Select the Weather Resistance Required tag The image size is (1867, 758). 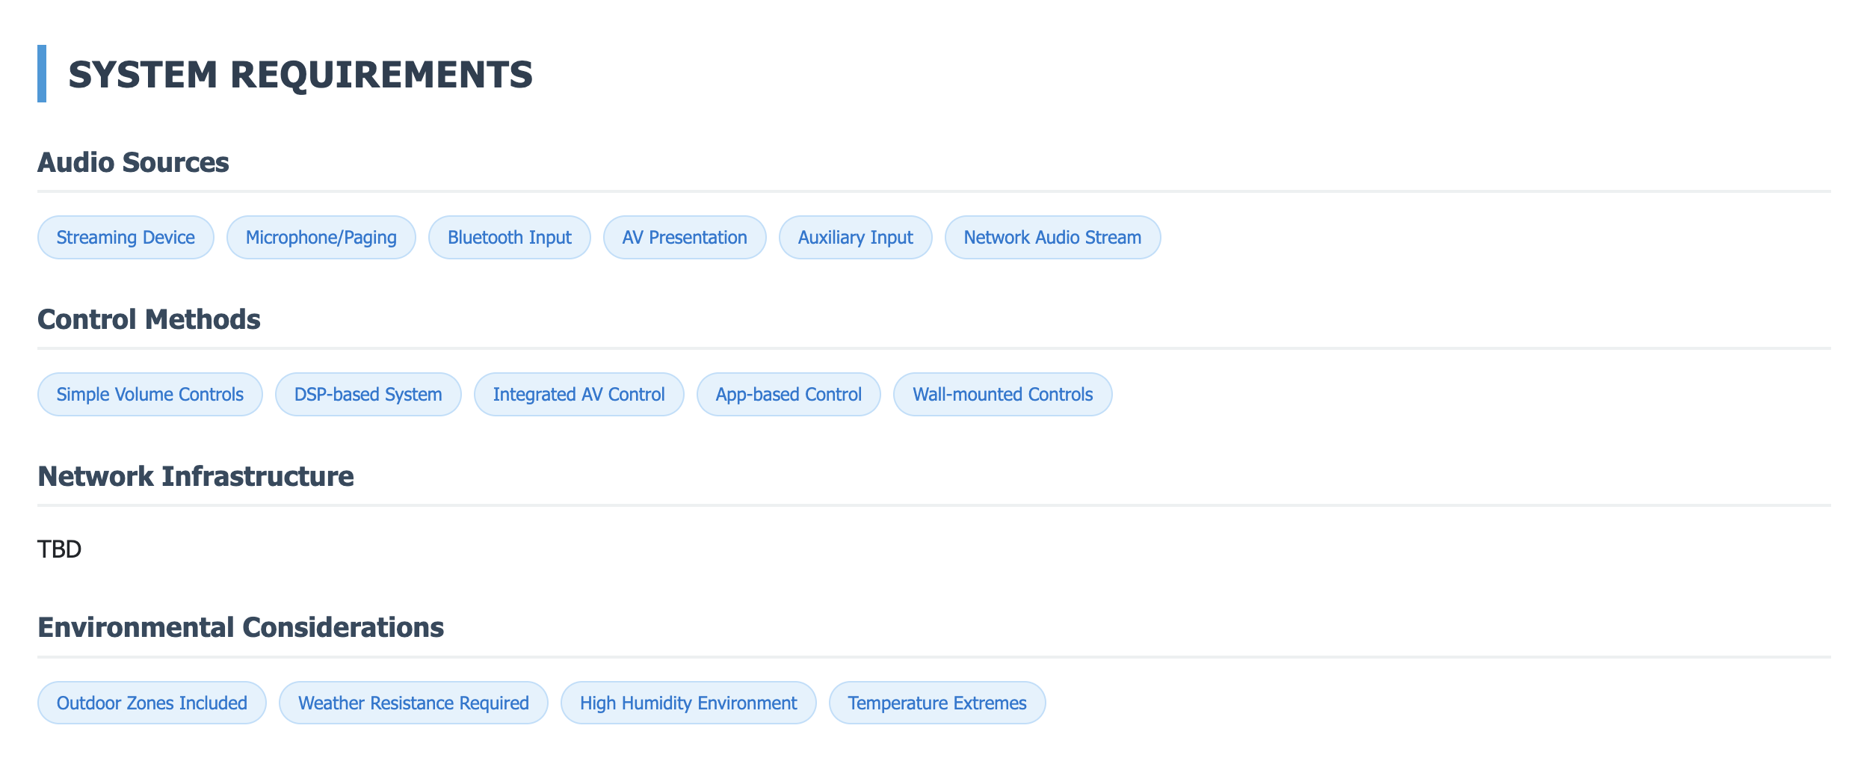(x=413, y=703)
